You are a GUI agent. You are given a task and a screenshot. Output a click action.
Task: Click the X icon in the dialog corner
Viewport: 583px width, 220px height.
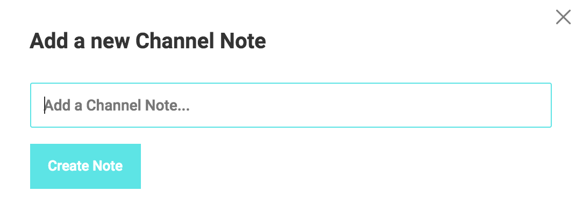[x=563, y=17]
